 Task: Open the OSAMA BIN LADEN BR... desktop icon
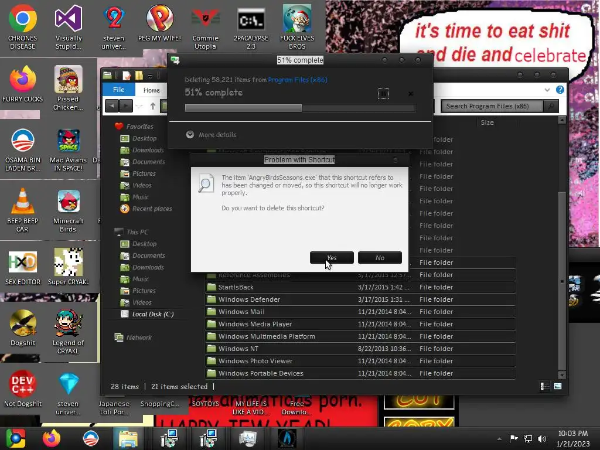[23, 149]
